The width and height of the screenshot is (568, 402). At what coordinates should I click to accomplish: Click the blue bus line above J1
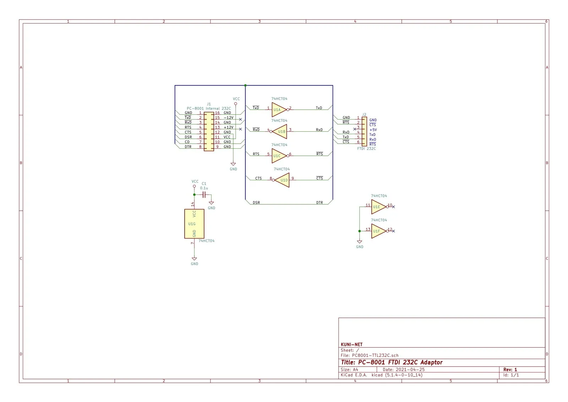(210, 85)
